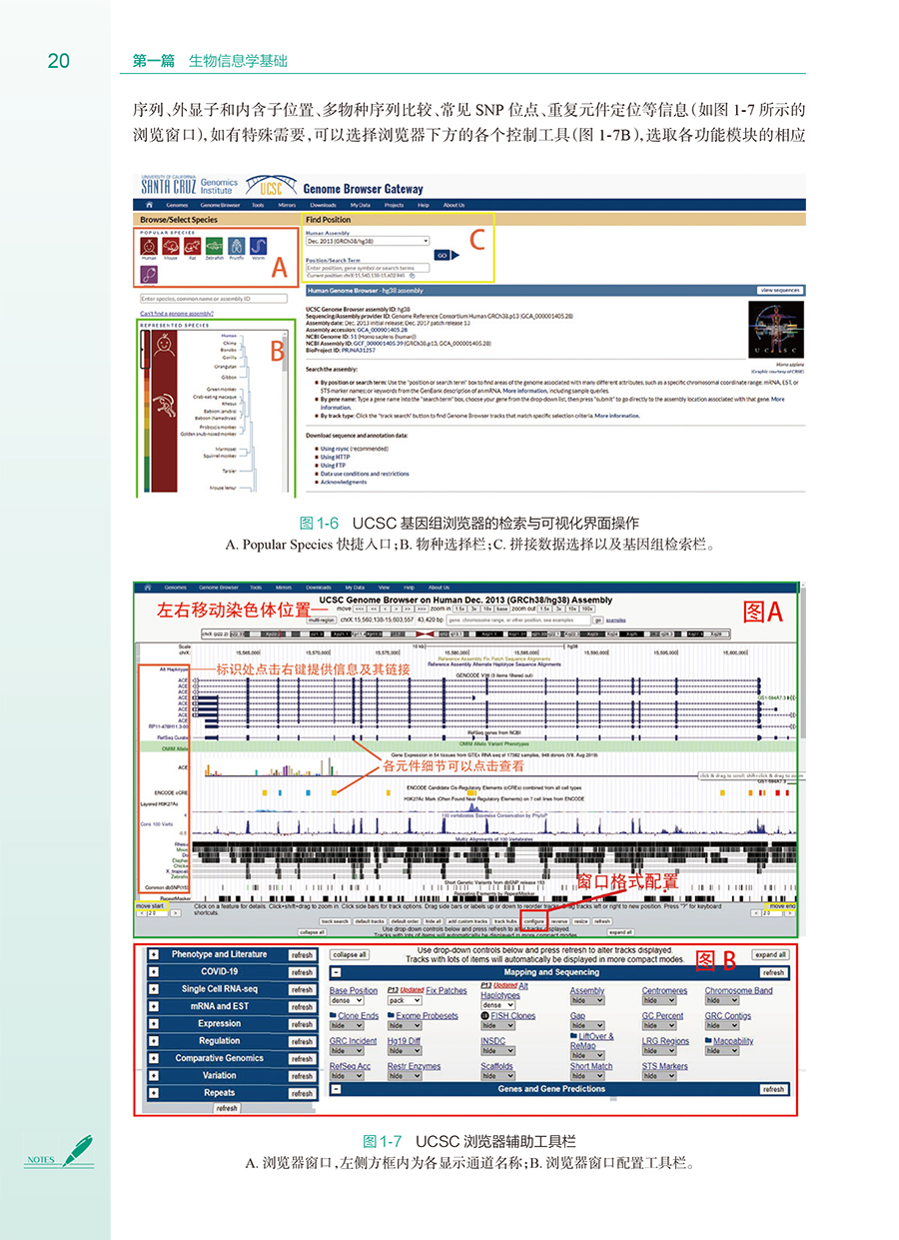Click the track hubs button
Image resolution: width=899 pixels, height=1240 pixels.
(504, 921)
